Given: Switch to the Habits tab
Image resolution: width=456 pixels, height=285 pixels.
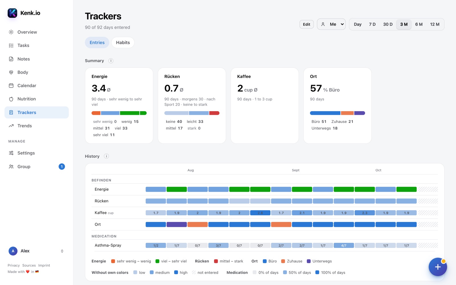Looking at the screenshot, I should (123, 42).
